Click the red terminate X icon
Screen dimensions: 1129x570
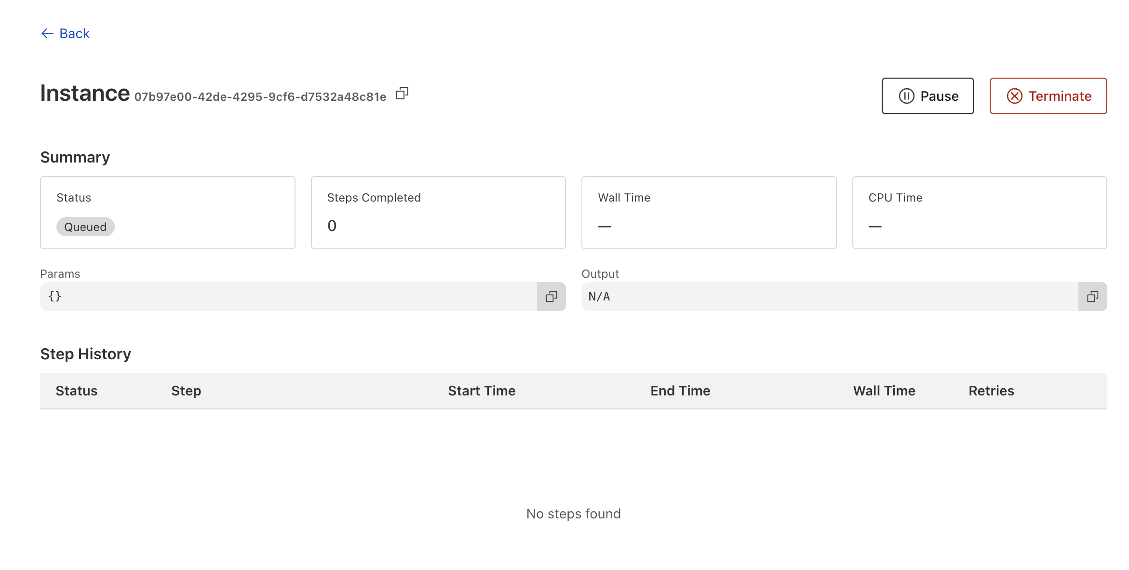pyautogui.click(x=1014, y=96)
